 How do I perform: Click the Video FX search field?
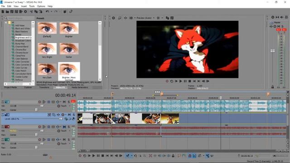pyautogui.click(x=19, y=18)
